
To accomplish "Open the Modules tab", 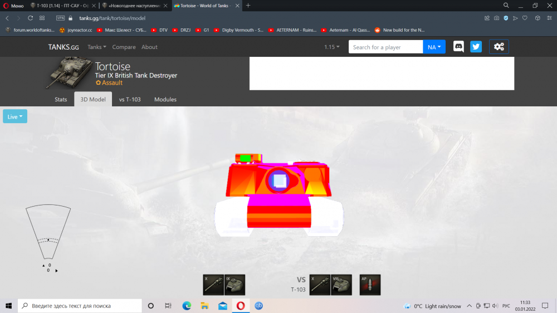I will tap(165, 100).
